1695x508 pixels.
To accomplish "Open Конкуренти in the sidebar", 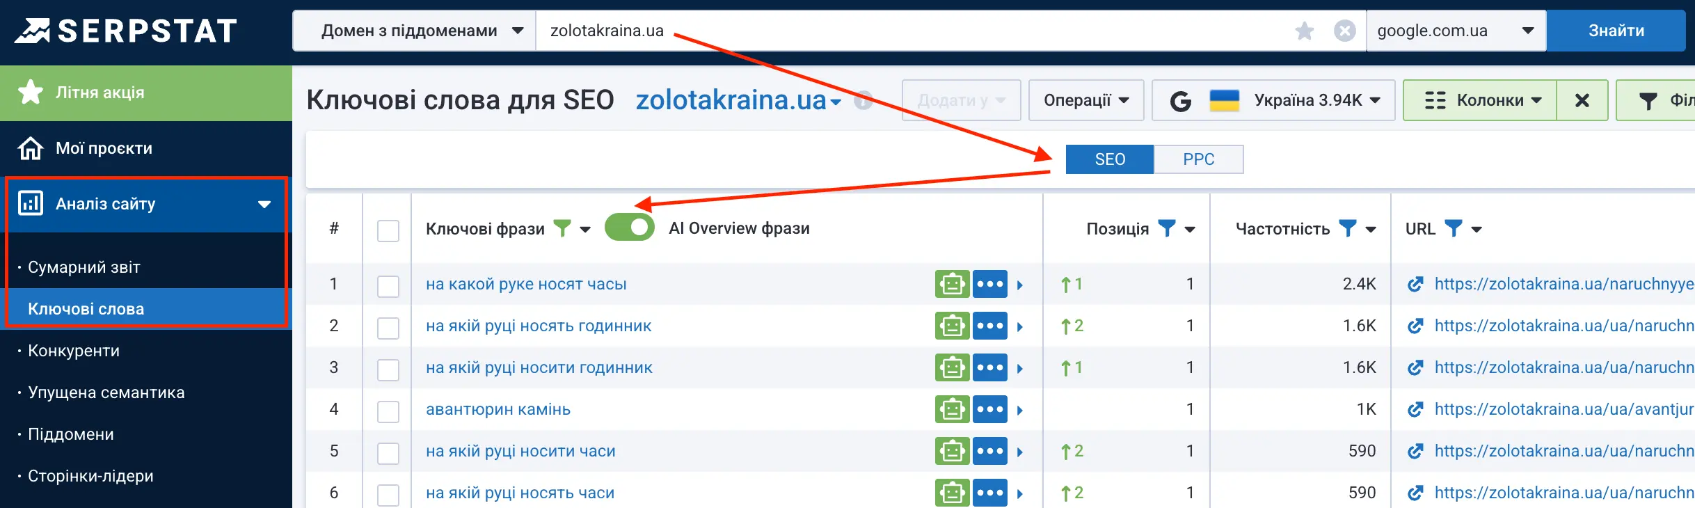I will coord(74,351).
